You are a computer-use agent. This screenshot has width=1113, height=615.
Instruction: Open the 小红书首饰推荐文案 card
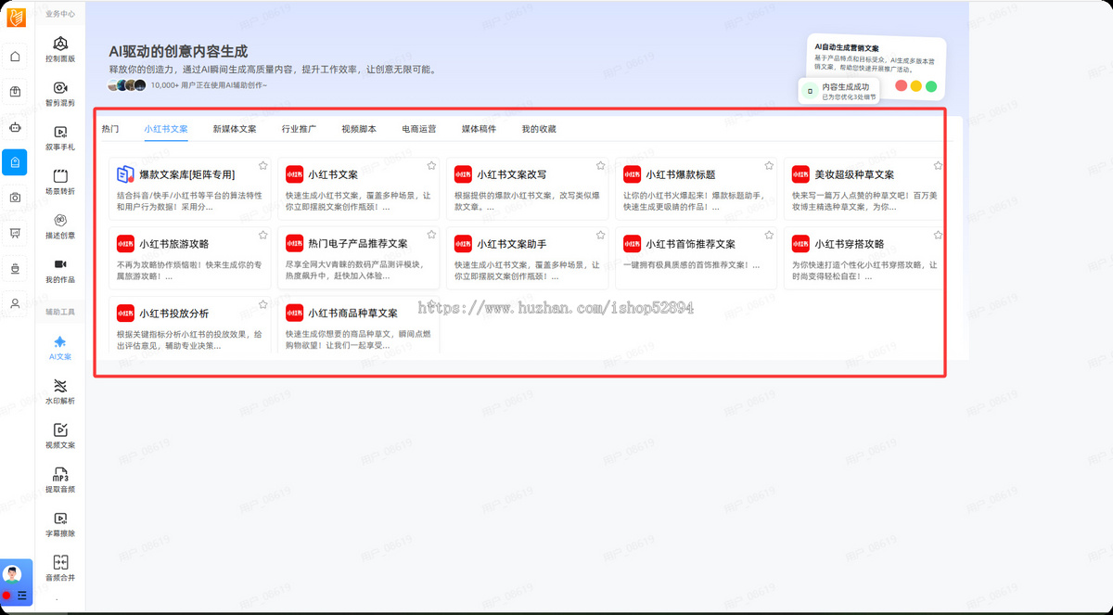pos(696,258)
